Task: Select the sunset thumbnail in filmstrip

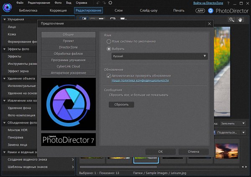Action: [x=226, y=151]
